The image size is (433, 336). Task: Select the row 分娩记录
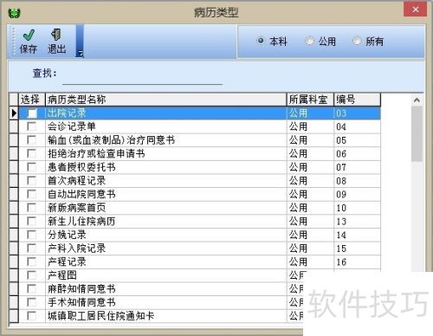click(200, 235)
